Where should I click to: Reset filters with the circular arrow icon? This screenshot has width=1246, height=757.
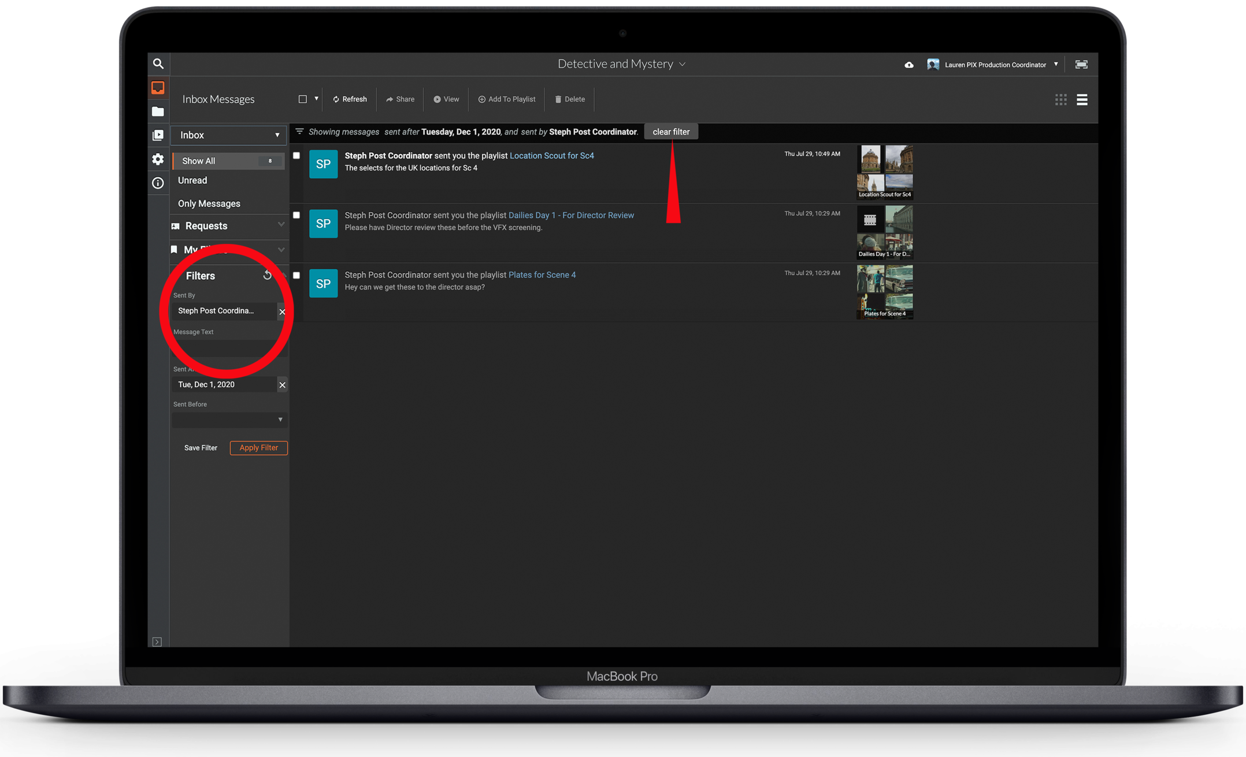267,275
